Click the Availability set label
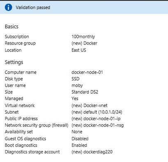The width and height of the screenshot is (168, 162). pyautogui.click(x=19, y=132)
